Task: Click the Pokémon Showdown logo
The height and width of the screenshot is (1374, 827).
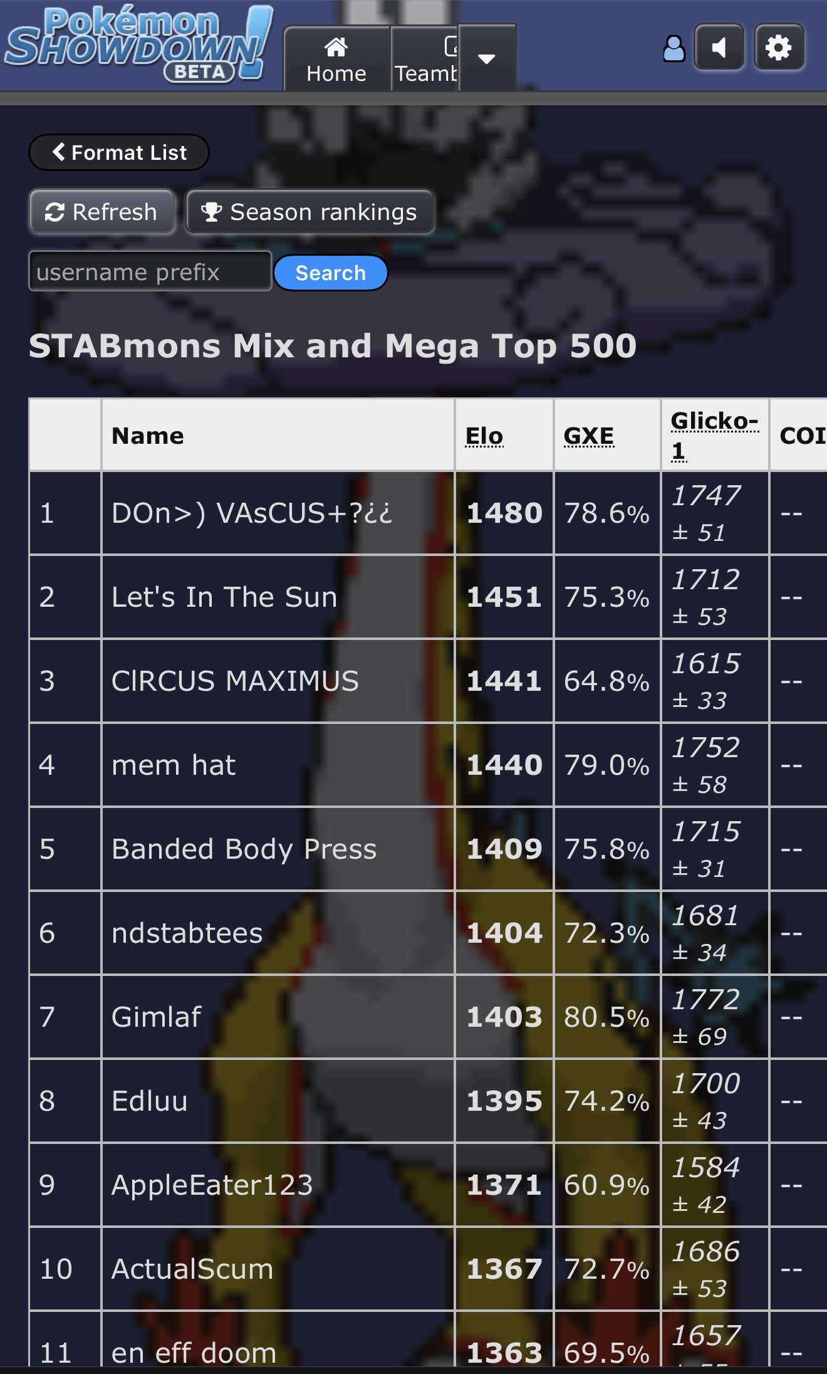Action: coord(138,45)
